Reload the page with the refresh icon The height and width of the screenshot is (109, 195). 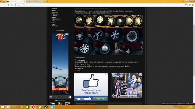pyautogui.click(x=9, y=5)
